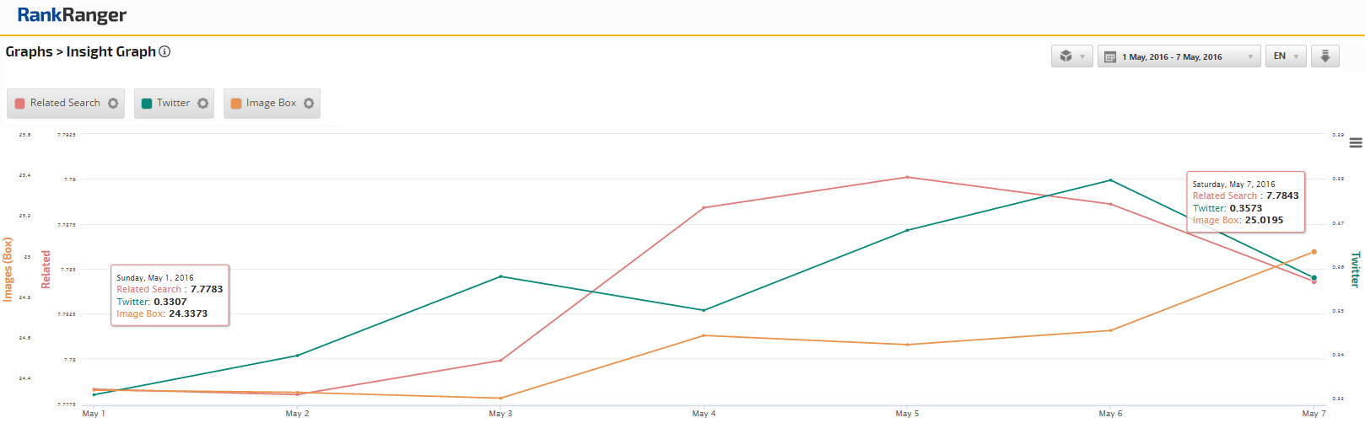Toggle Twitter series on the graph
1365x423 pixels.
[x=173, y=103]
